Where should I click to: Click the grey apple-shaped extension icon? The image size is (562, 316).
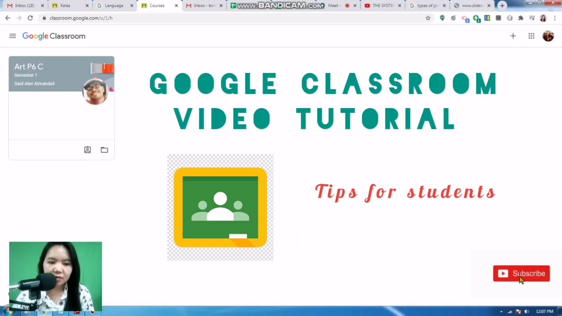pyautogui.click(x=454, y=18)
